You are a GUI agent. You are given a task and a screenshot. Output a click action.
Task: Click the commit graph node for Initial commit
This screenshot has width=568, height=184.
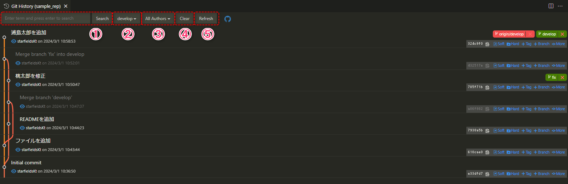[4, 167]
